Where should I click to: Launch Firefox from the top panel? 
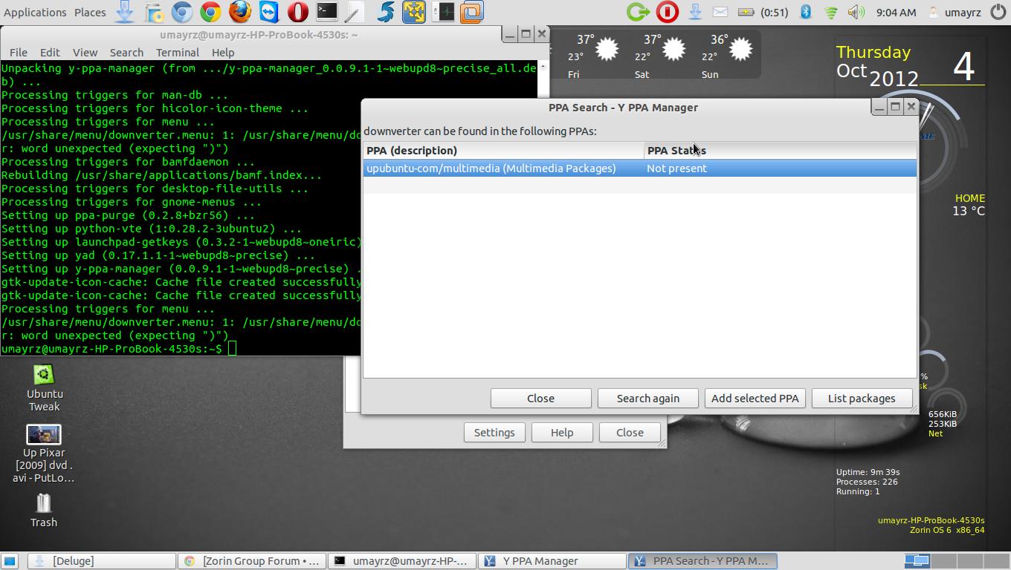coord(239,12)
